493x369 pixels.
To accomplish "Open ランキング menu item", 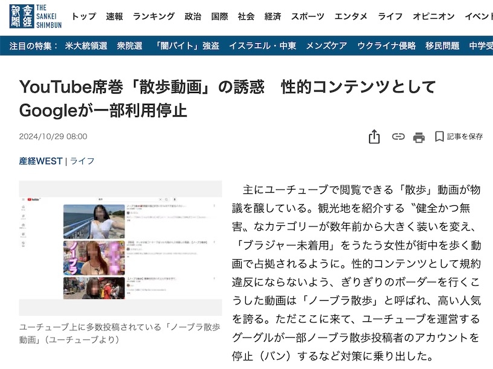I will tap(153, 16).
